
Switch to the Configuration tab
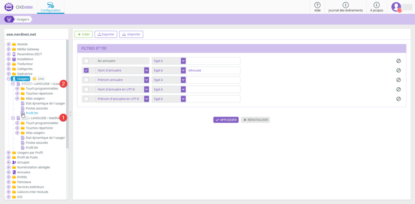coord(51,7)
